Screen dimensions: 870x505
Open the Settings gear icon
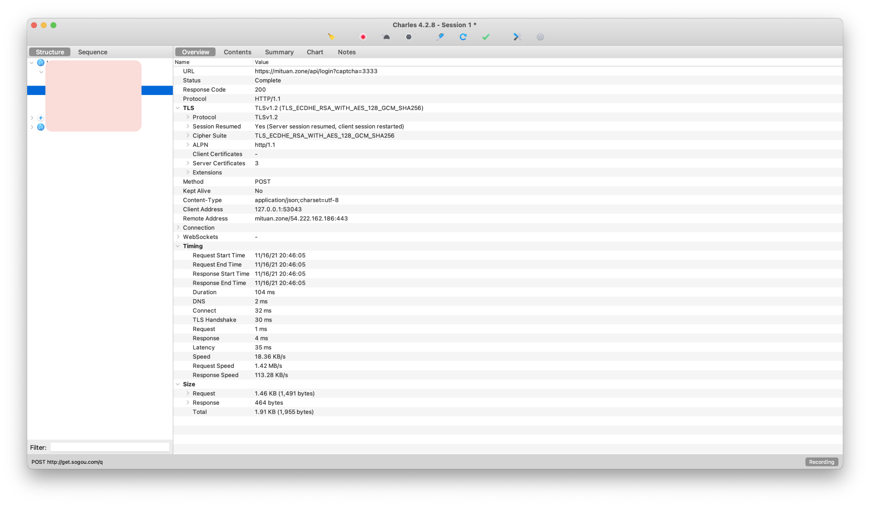click(540, 37)
